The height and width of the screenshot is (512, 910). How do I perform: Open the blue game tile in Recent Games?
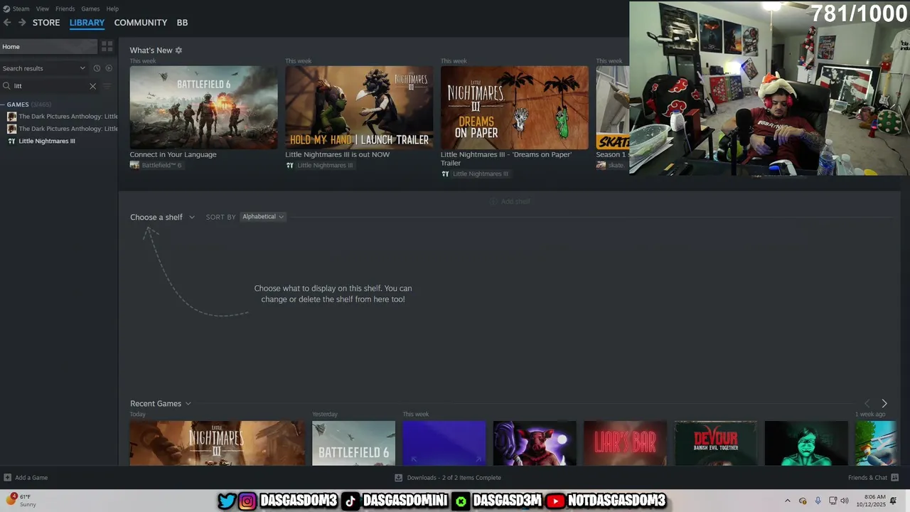[x=444, y=443]
